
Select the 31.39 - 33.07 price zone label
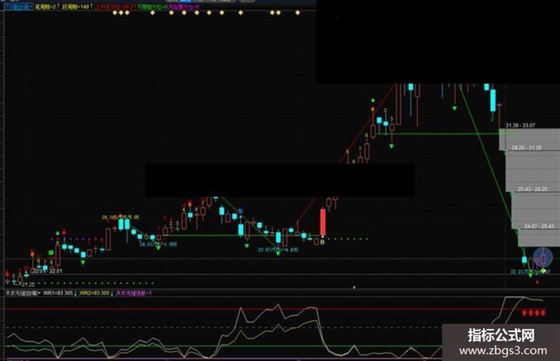click(520, 126)
